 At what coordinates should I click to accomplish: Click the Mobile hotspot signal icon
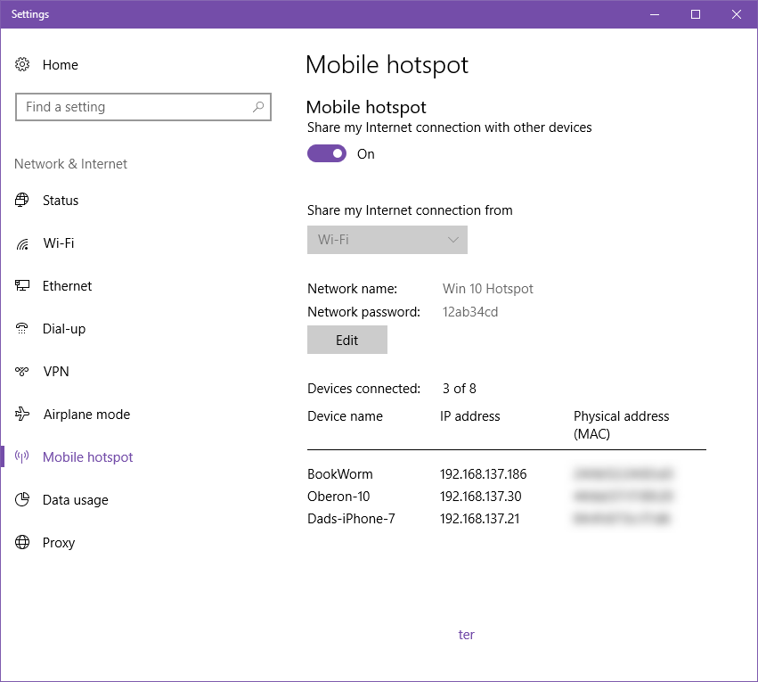(21, 456)
